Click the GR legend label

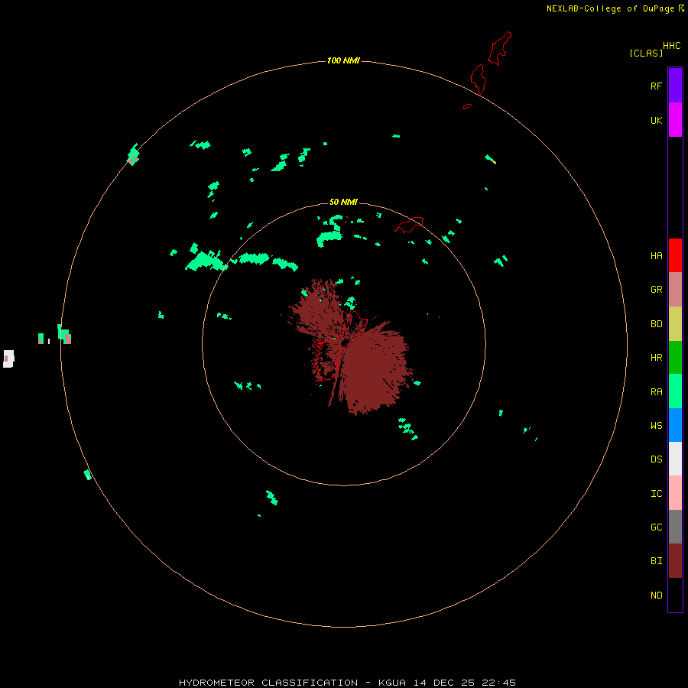pos(656,289)
